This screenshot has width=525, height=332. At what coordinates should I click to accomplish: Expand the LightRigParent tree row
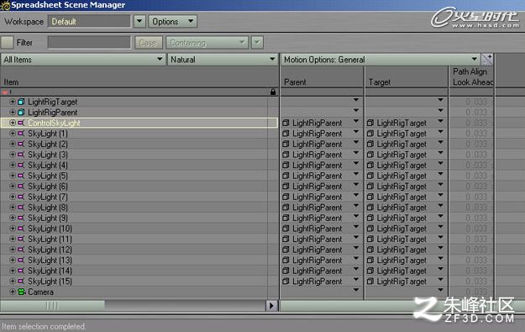pos(13,113)
